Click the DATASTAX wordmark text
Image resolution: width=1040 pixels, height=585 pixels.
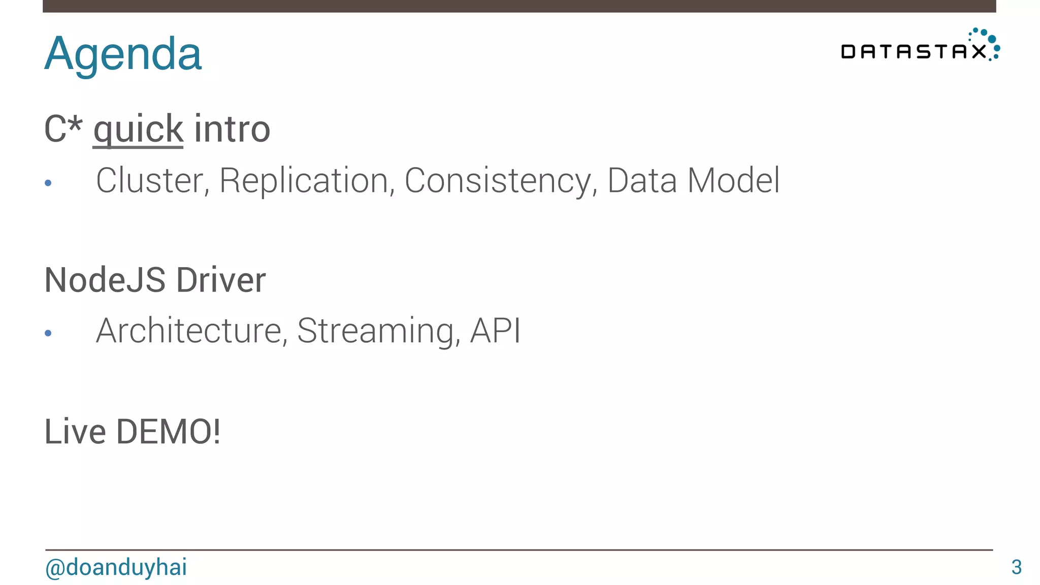click(913, 52)
